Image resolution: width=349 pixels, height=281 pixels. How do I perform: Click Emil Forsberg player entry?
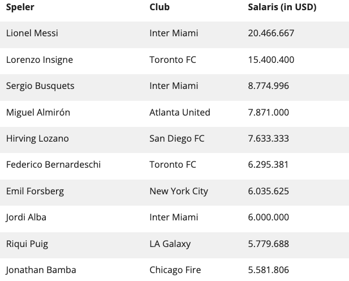tap(35, 191)
